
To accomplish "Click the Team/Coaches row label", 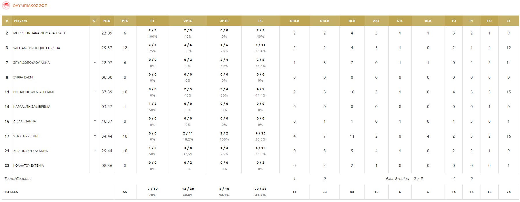I will point(18,179).
